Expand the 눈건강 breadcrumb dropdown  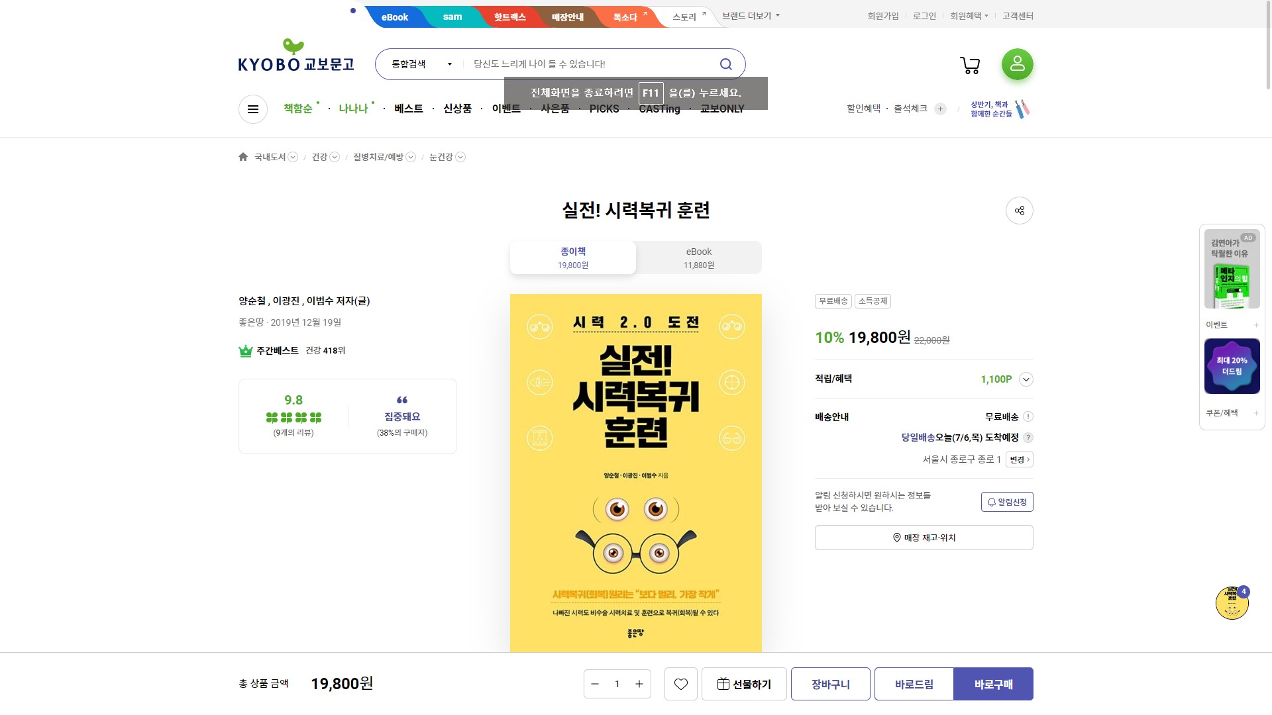[460, 157]
